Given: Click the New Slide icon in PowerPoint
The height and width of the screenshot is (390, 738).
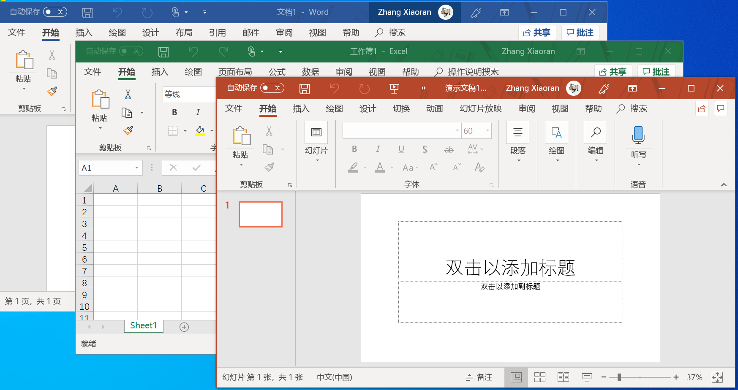Looking at the screenshot, I should (x=316, y=133).
